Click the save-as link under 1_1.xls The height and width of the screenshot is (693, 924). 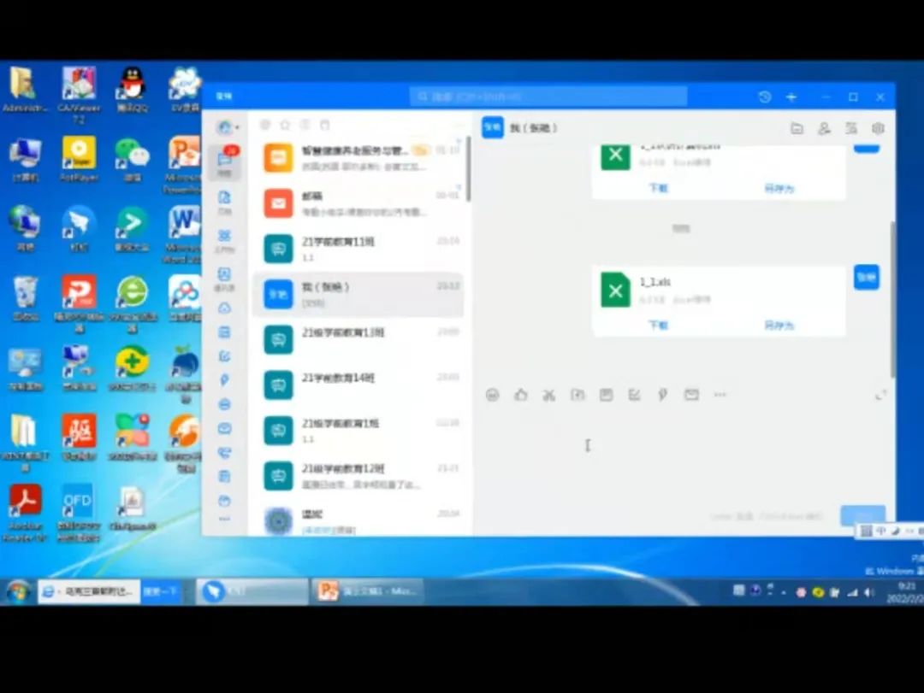coord(779,325)
